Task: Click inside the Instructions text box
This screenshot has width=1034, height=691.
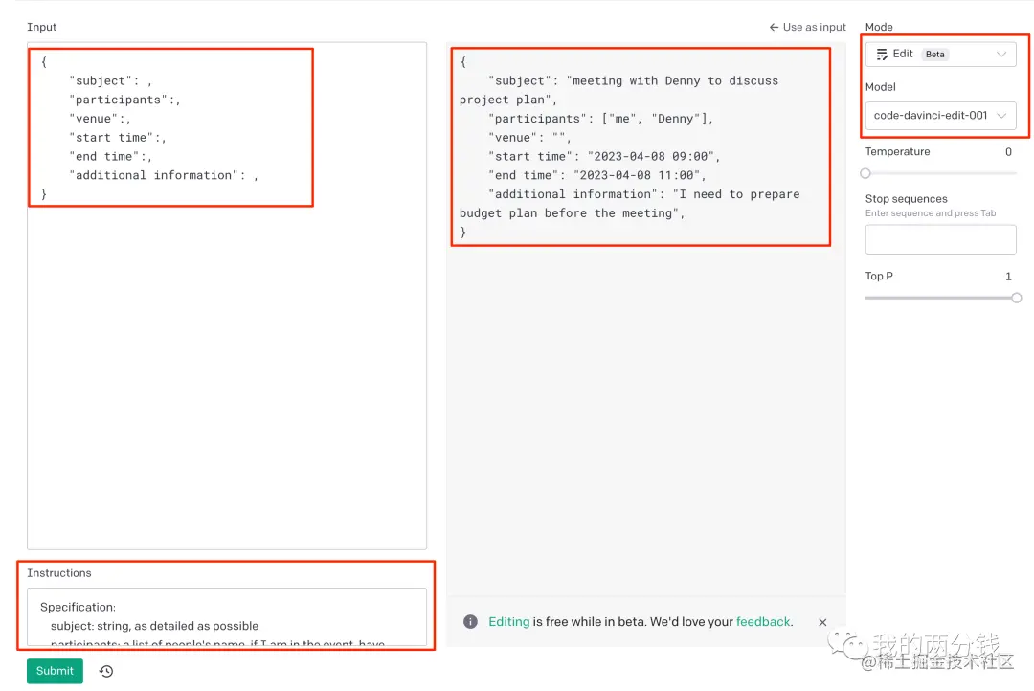Action: (227, 616)
